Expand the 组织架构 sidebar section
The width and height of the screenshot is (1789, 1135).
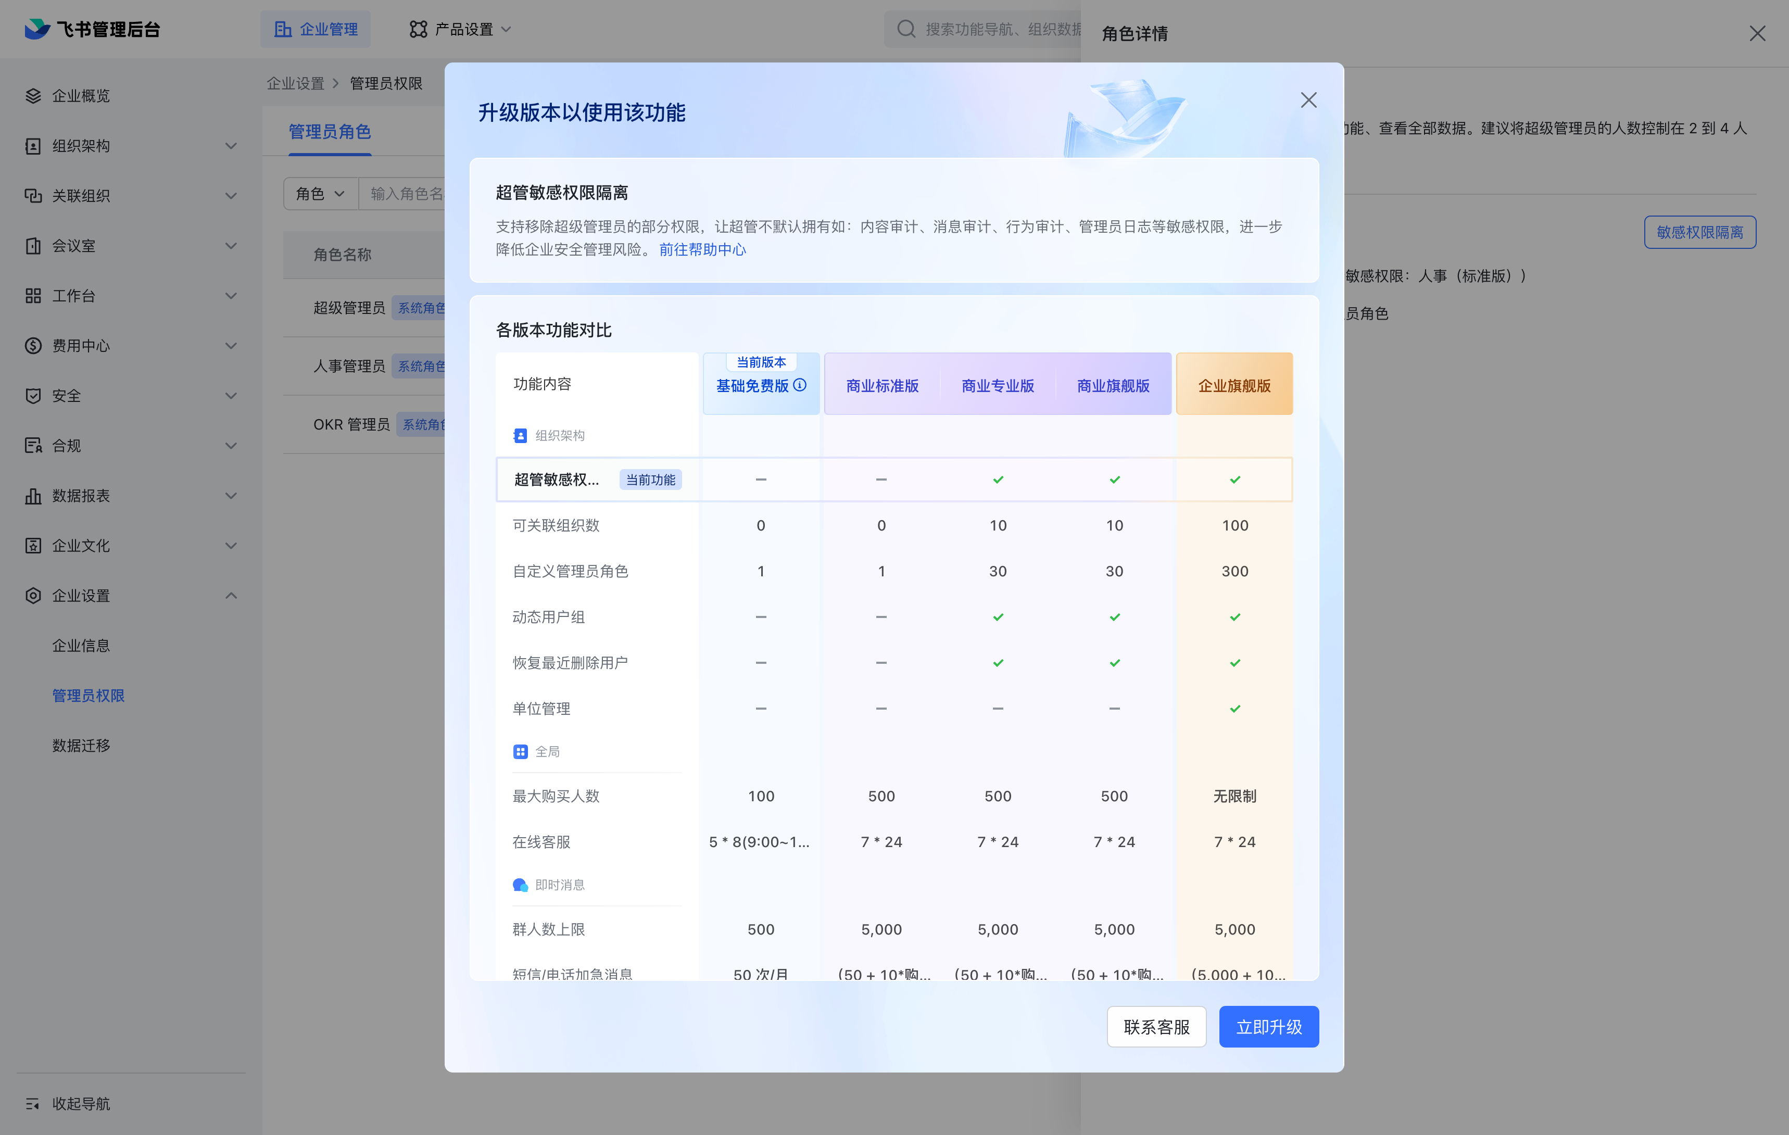(231, 146)
